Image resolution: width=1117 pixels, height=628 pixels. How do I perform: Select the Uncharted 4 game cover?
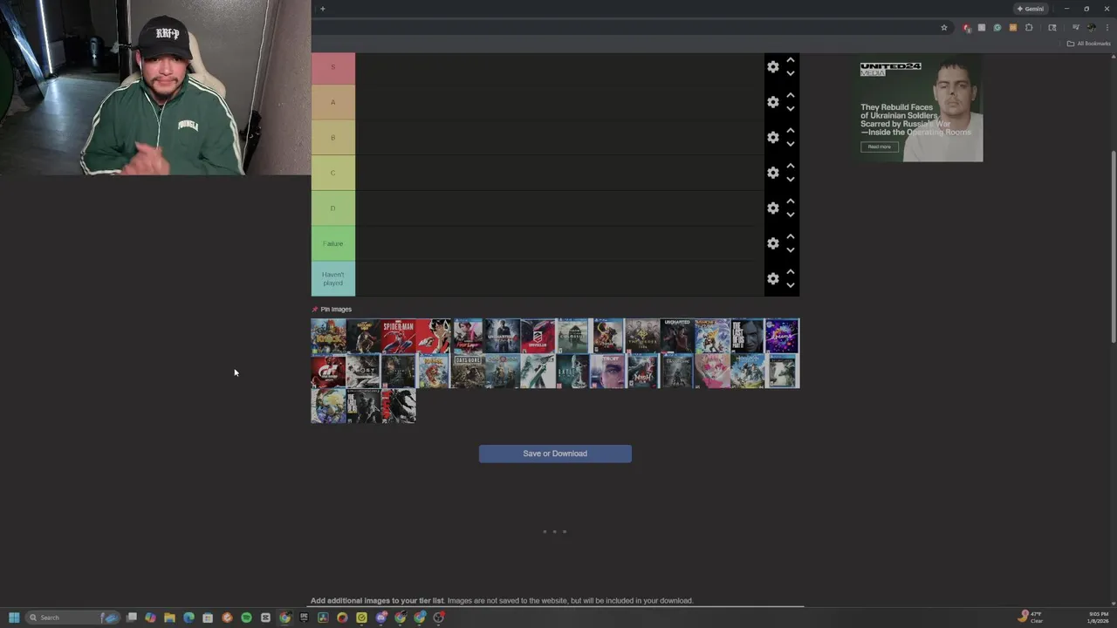coord(503,336)
